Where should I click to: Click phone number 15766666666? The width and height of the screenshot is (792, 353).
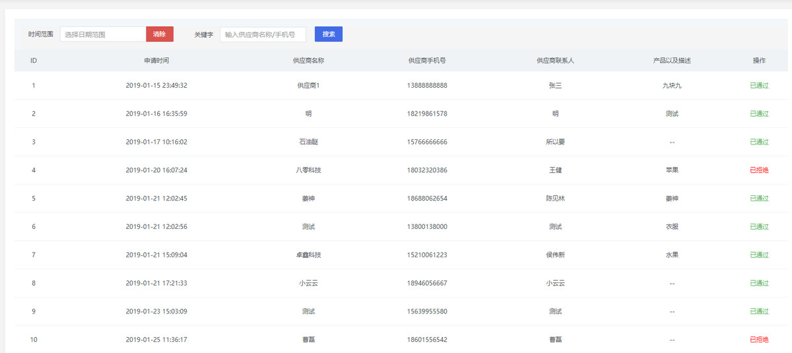coord(427,143)
